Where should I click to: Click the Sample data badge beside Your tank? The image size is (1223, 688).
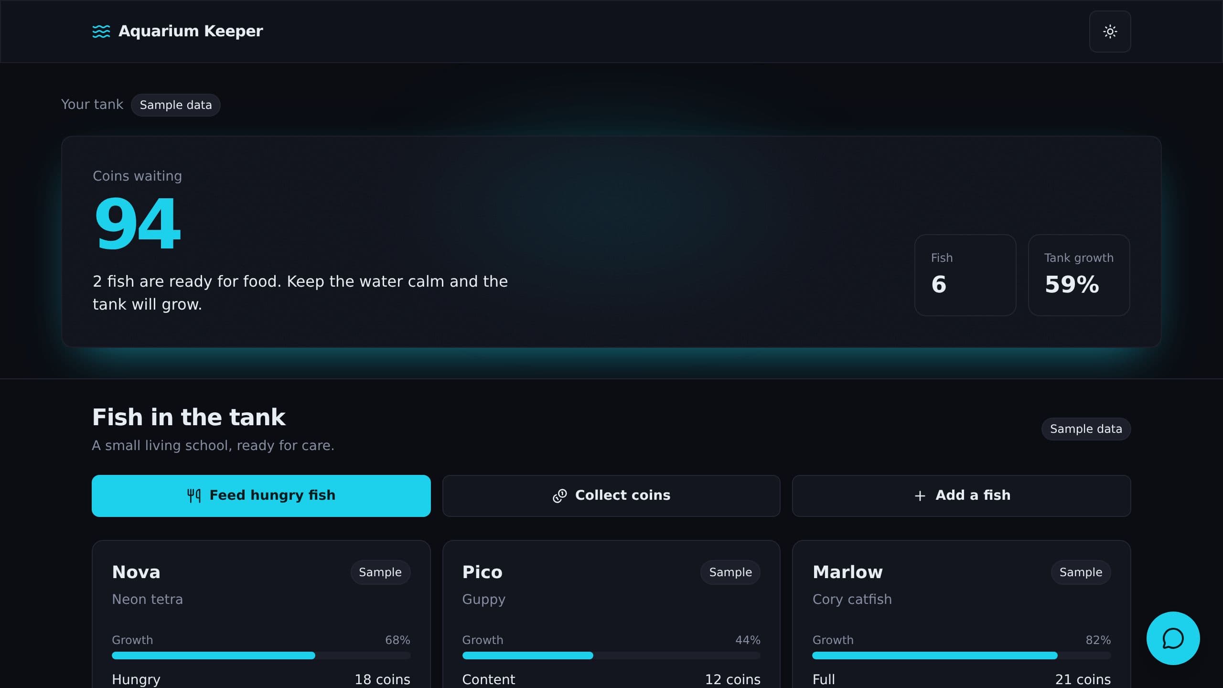click(175, 105)
